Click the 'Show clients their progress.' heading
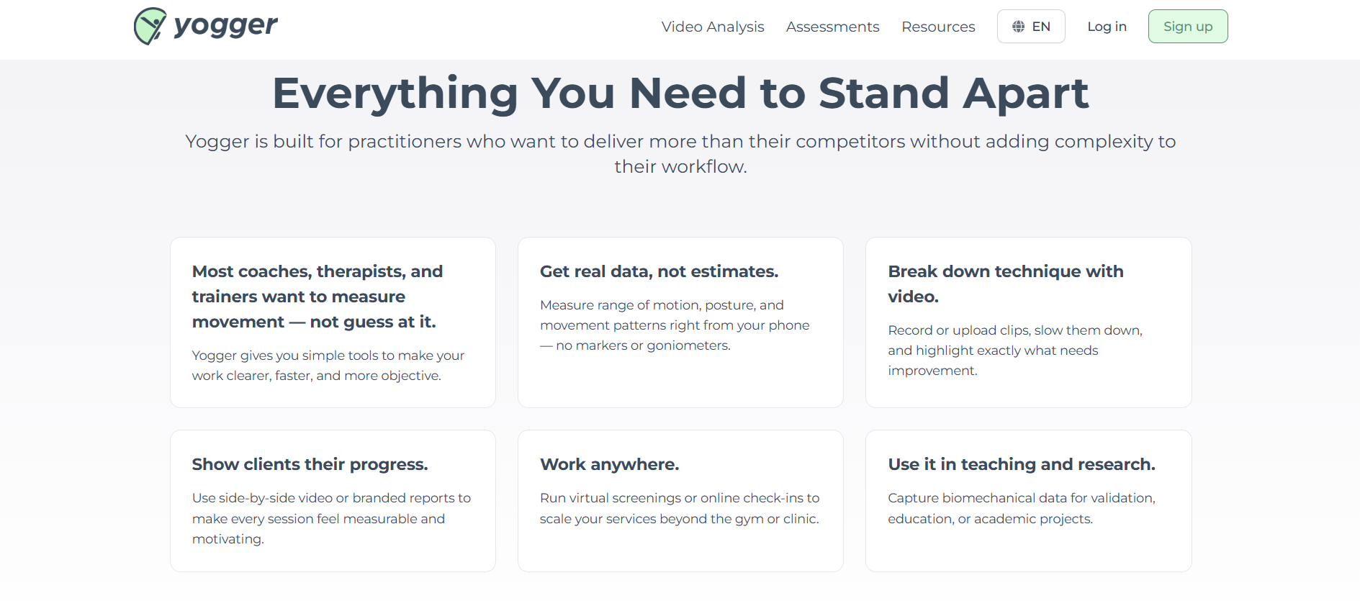Image resolution: width=1360 pixels, height=601 pixels. click(310, 464)
